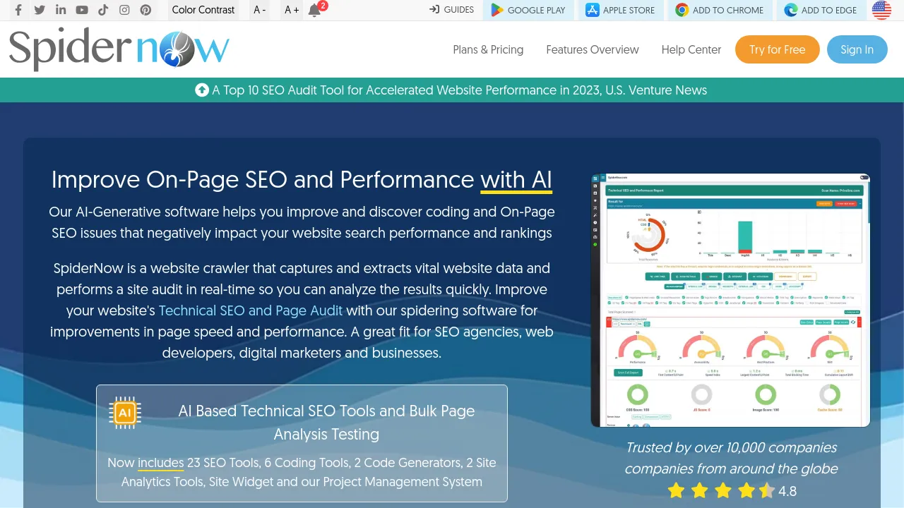Open the LinkedIn icon link

(x=61, y=10)
